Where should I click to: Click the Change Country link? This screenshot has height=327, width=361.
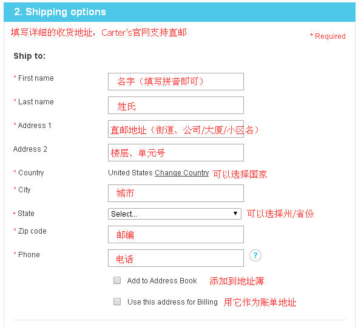181,173
